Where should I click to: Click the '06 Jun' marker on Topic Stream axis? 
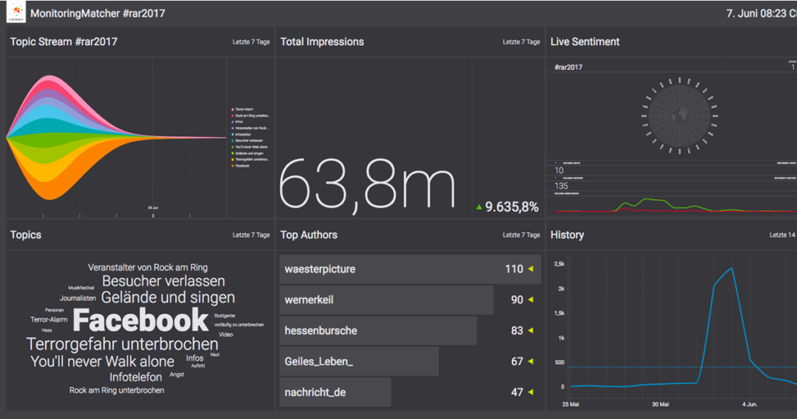153,208
